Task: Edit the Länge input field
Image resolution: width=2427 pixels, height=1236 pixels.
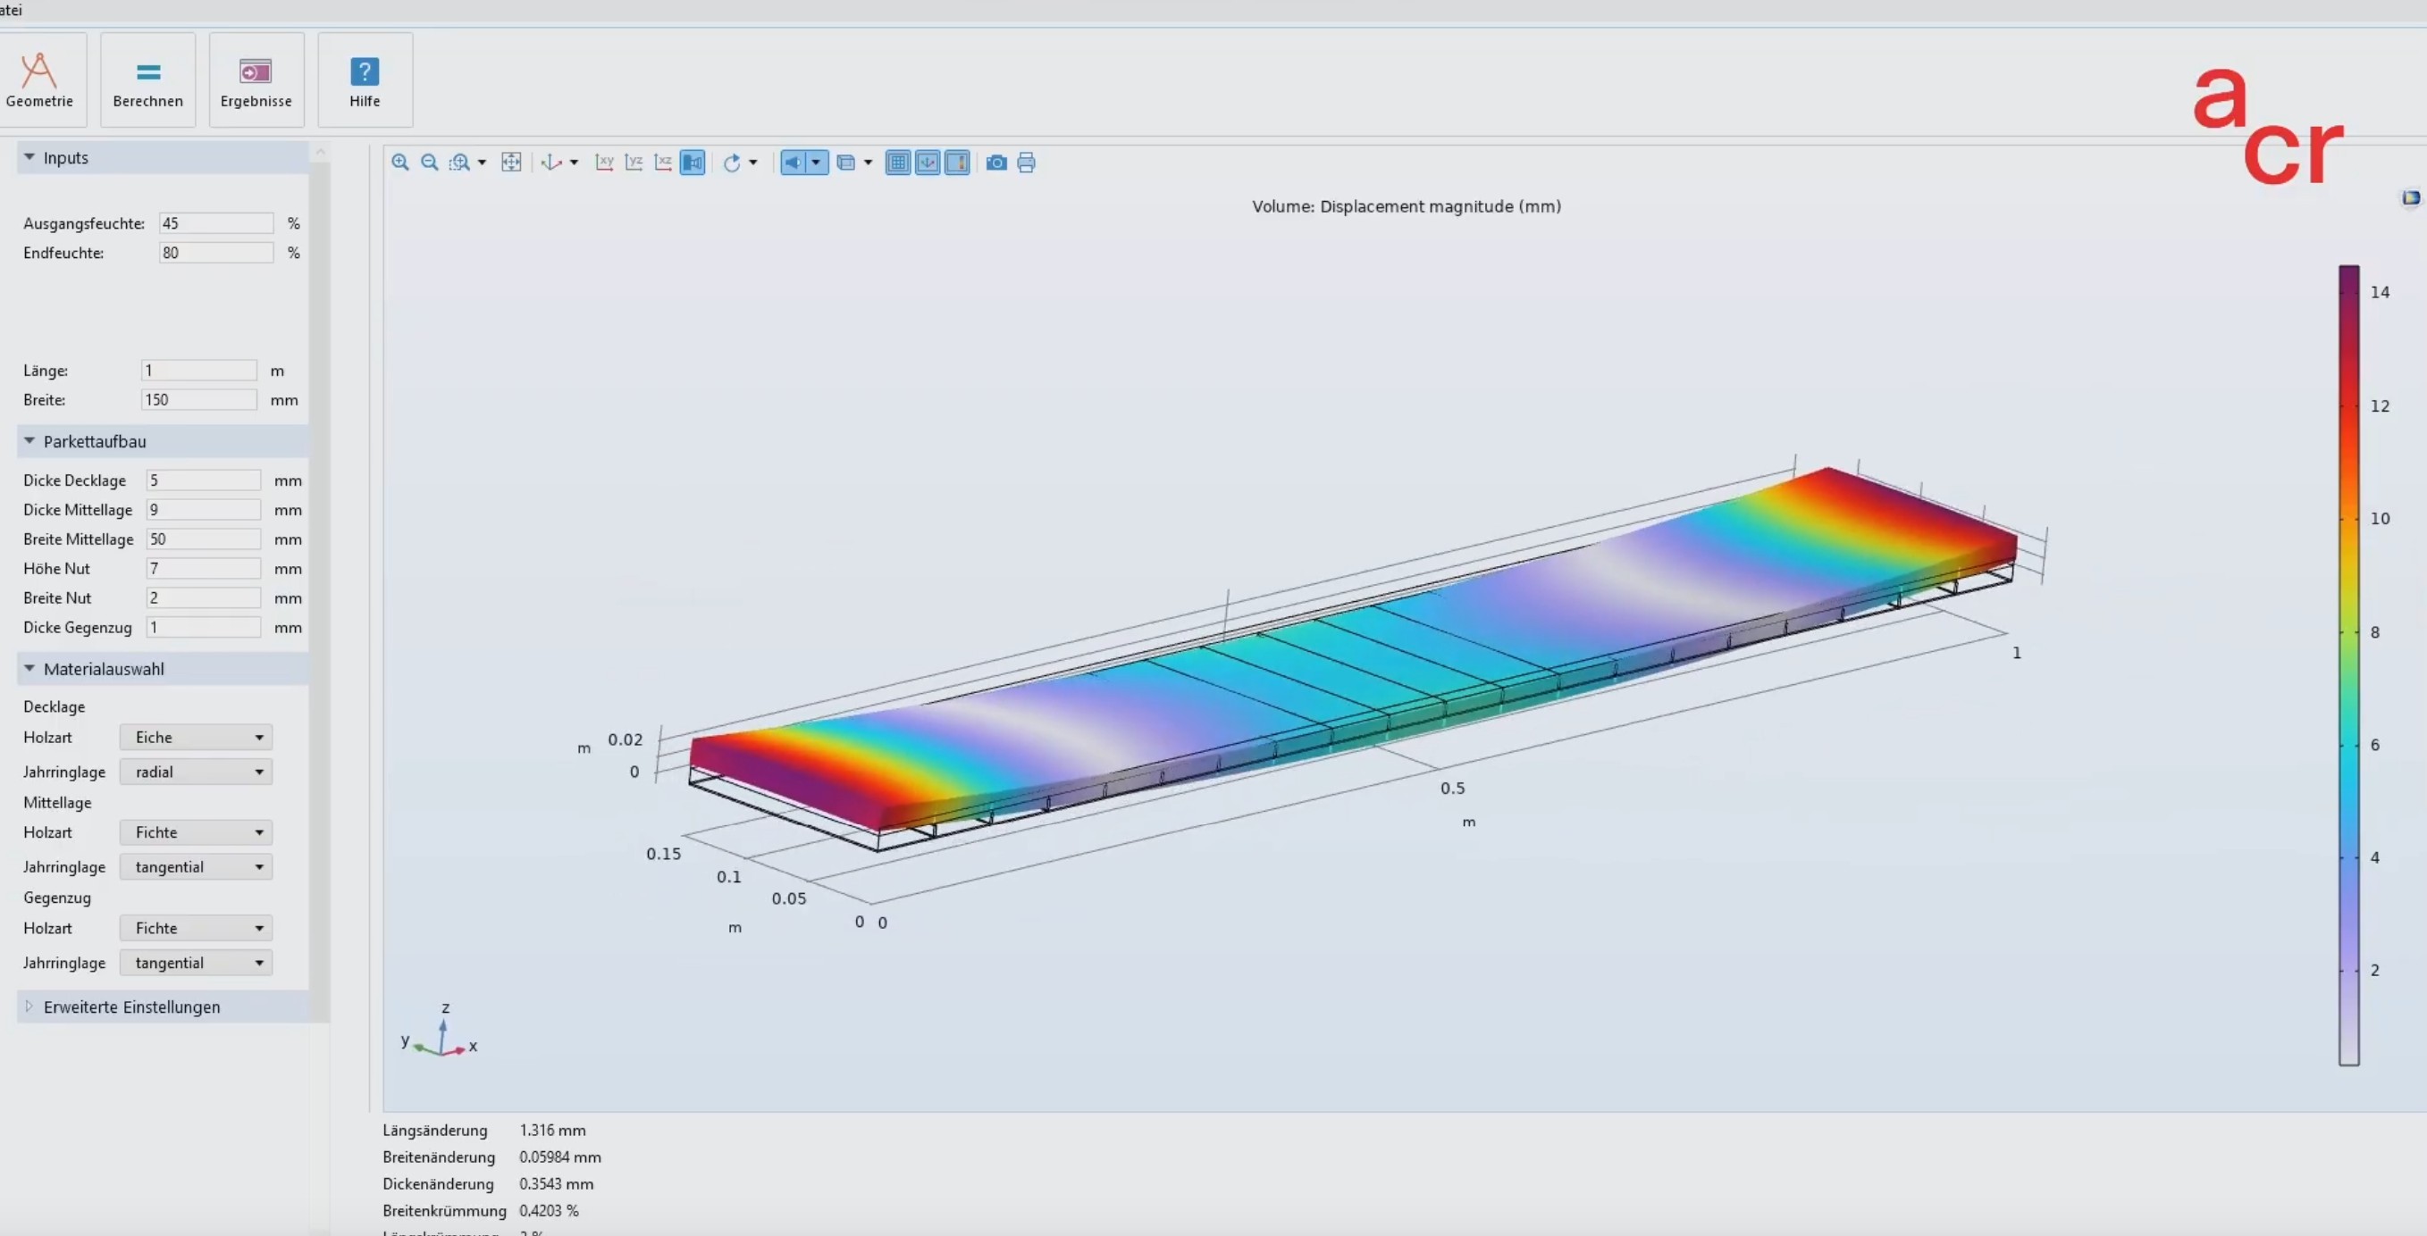Action: [x=198, y=370]
